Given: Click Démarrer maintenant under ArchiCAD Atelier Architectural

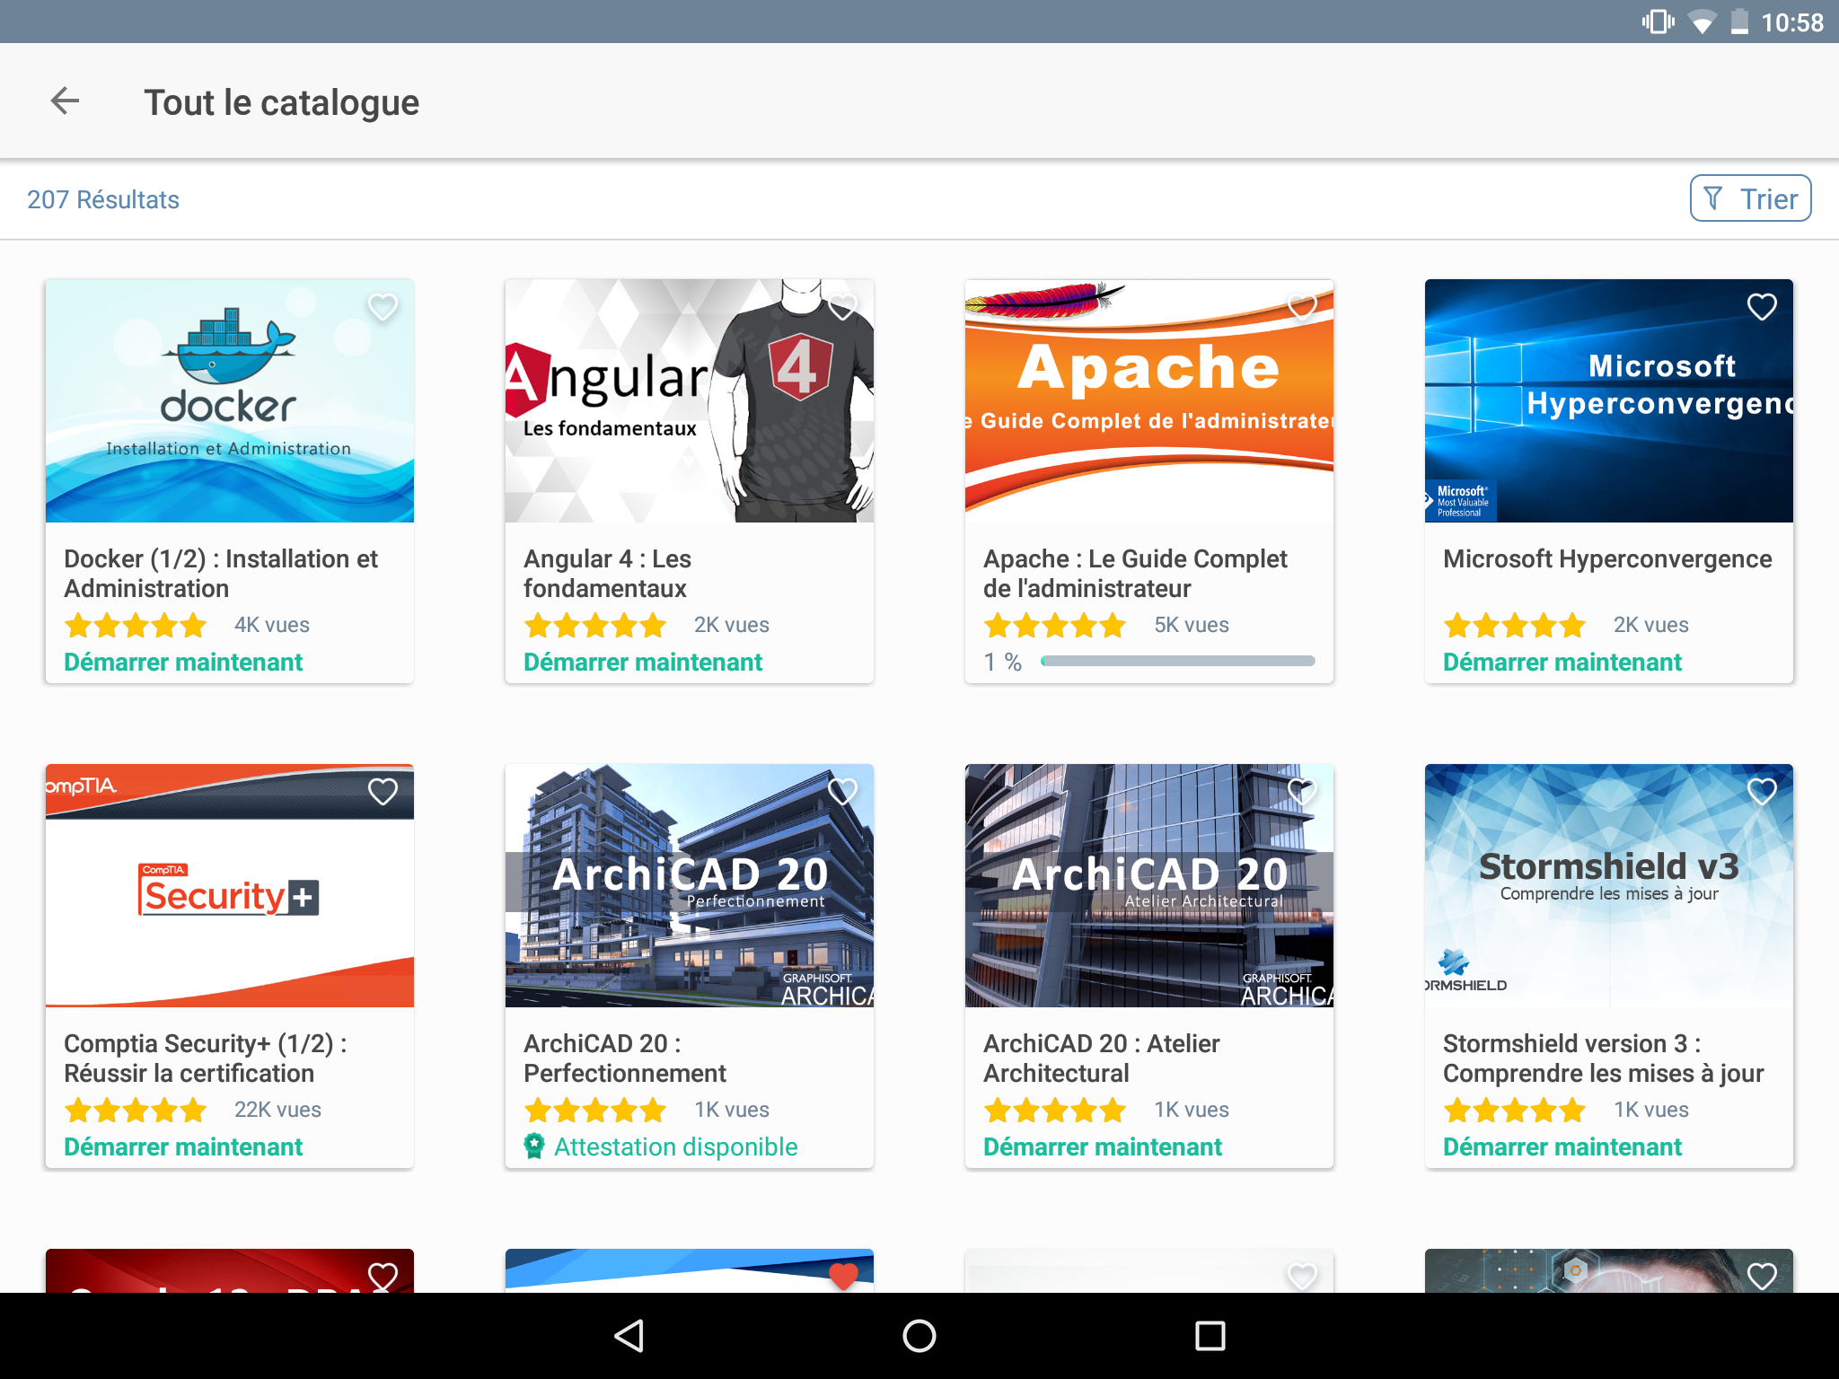Looking at the screenshot, I should click(x=1103, y=1147).
